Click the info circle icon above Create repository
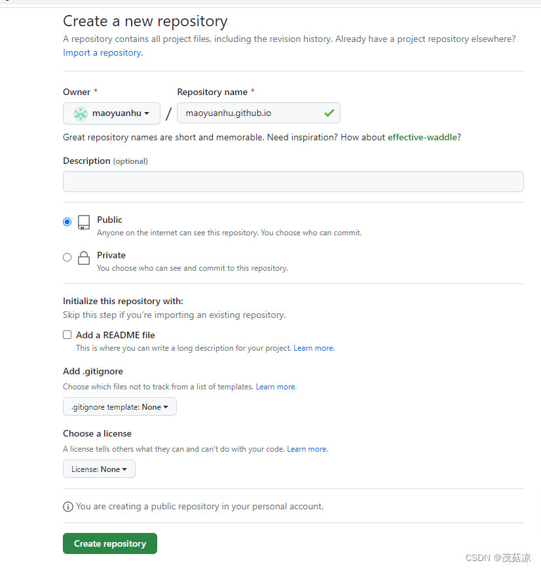This screenshot has width=541, height=569. (68, 507)
